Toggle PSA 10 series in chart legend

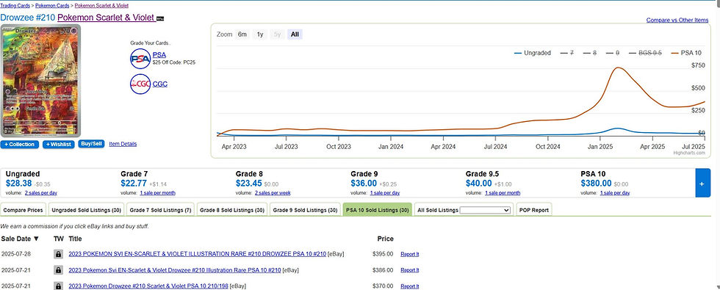(686, 53)
